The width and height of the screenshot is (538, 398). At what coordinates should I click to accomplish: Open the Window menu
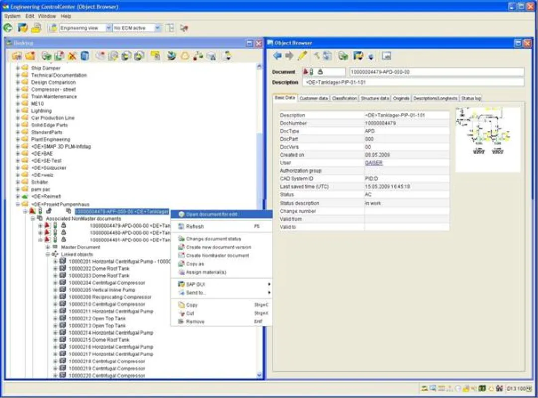click(x=47, y=16)
